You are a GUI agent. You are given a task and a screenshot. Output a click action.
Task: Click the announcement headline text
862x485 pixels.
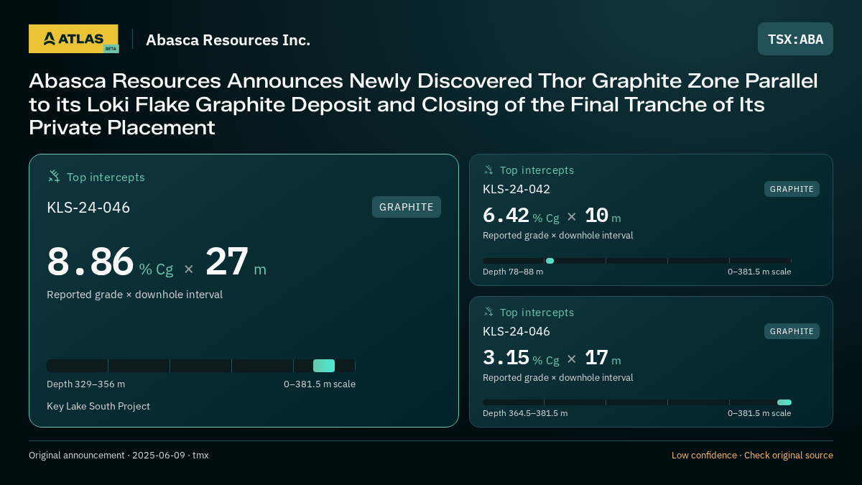pos(423,104)
